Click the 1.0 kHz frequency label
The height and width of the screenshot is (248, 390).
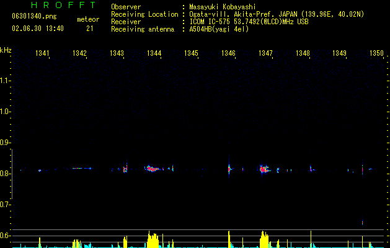(x=5, y=112)
